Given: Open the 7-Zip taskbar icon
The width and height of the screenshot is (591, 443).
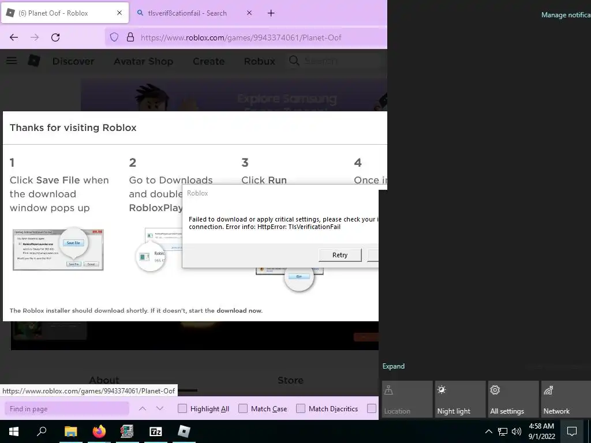Looking at the screenshot, I should (156, 431).
